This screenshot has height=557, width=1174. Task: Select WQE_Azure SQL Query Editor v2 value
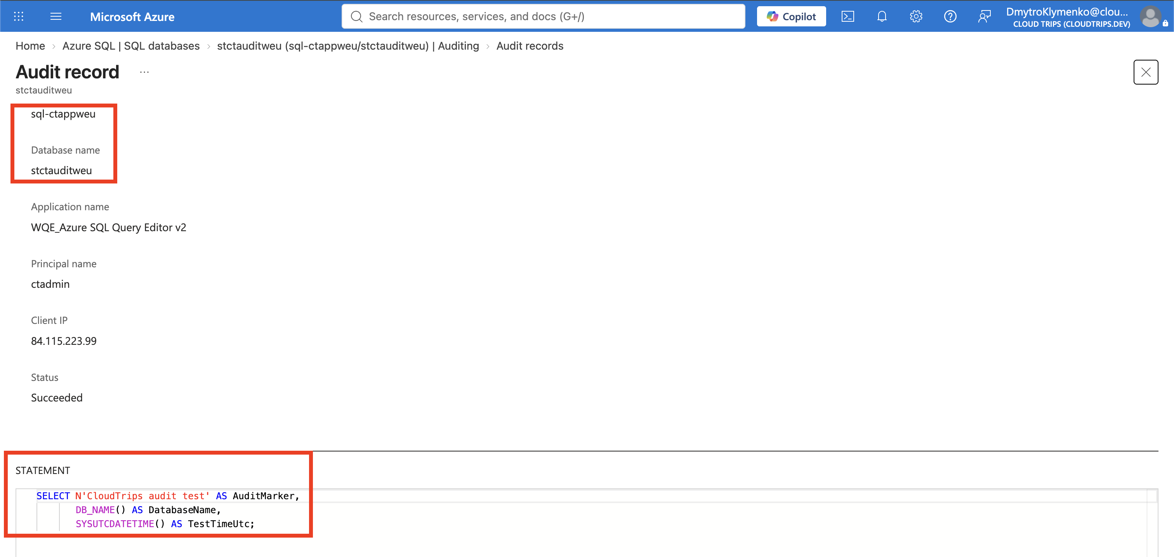coord(108,227)
